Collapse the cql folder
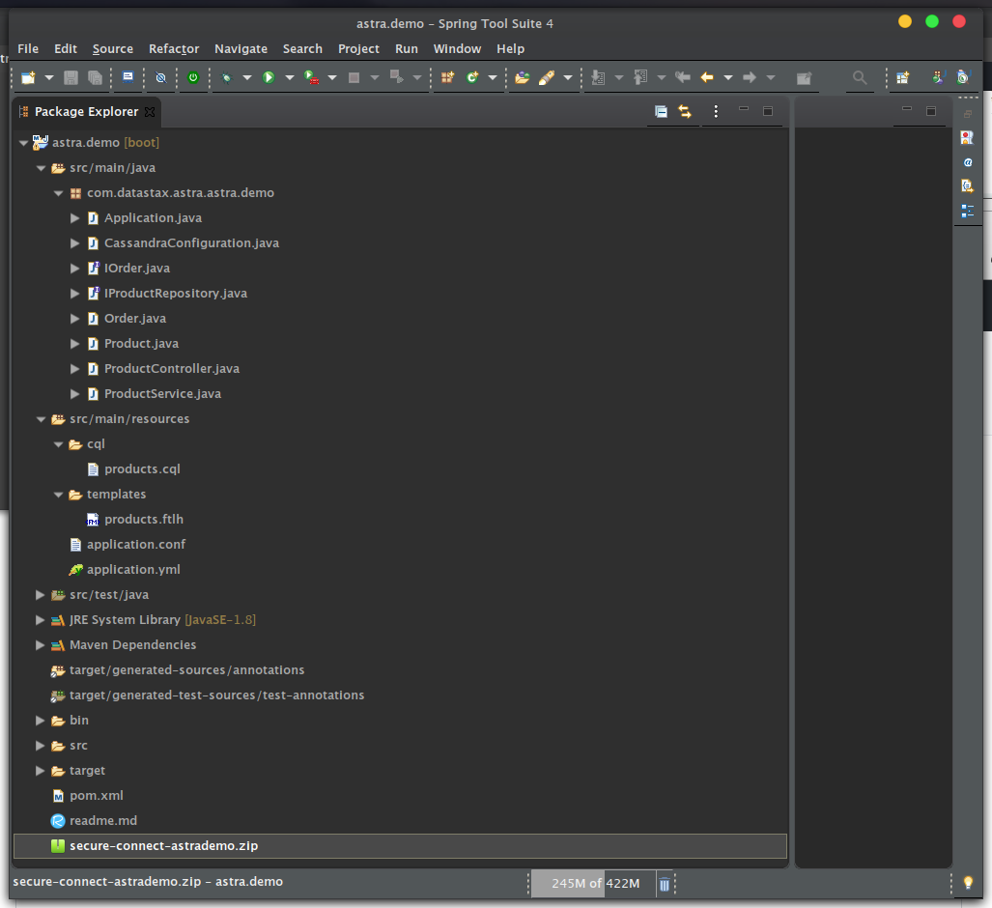992x908 pixels. click(58, 444)
